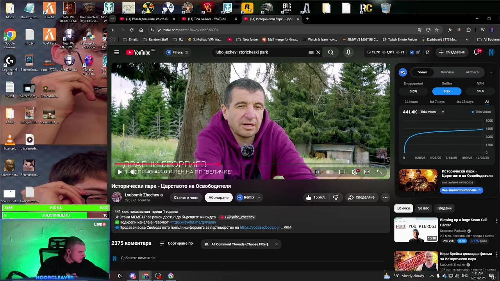Image resolution: width=500 pixels, height=281 pixels.
Task: Select the 1st 28 days range
Action: (465, 102)
